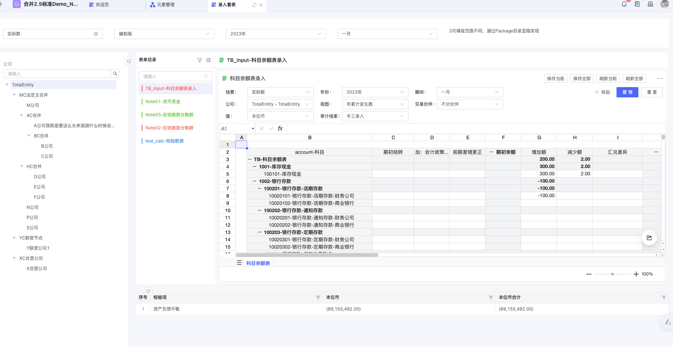Click the refresh icon on 录入套表 tab

(x=254, y=5)
